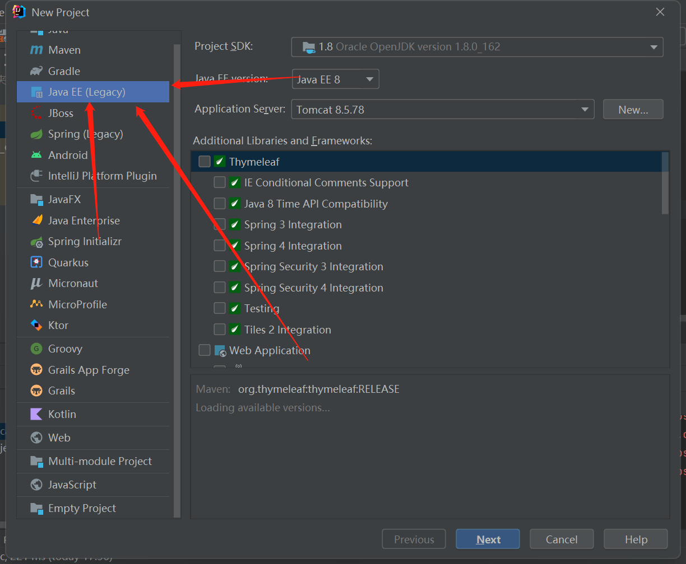Screen dimensions: 686x564
Task: Click the Java Enterprise icon
Action: pyautogui.click(x=36, y=220)
